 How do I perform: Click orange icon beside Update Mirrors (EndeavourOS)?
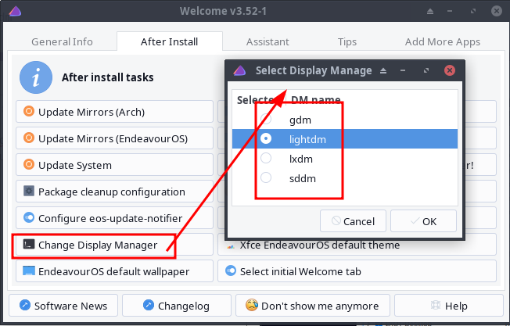tap(29, 138)
